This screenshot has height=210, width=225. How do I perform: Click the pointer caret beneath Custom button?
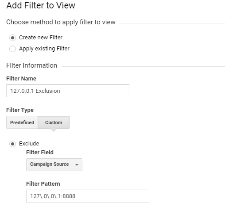coord(54,130)
